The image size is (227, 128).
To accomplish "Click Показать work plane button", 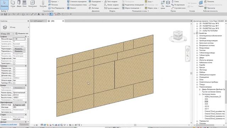I will click(x=209, y=1).
